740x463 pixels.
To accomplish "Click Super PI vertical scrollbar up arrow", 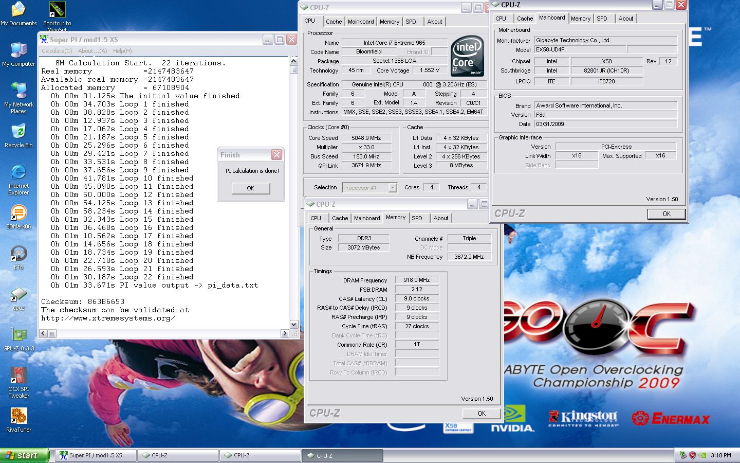I will tap(294, 60).
